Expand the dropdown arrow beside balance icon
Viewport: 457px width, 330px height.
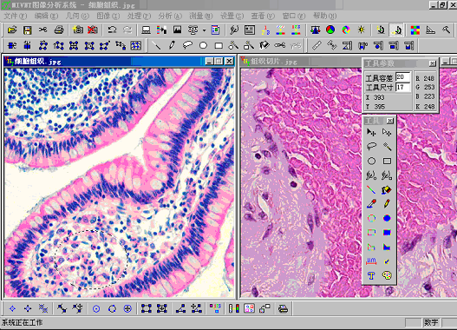pyautogui.click(x=204, y=30)
